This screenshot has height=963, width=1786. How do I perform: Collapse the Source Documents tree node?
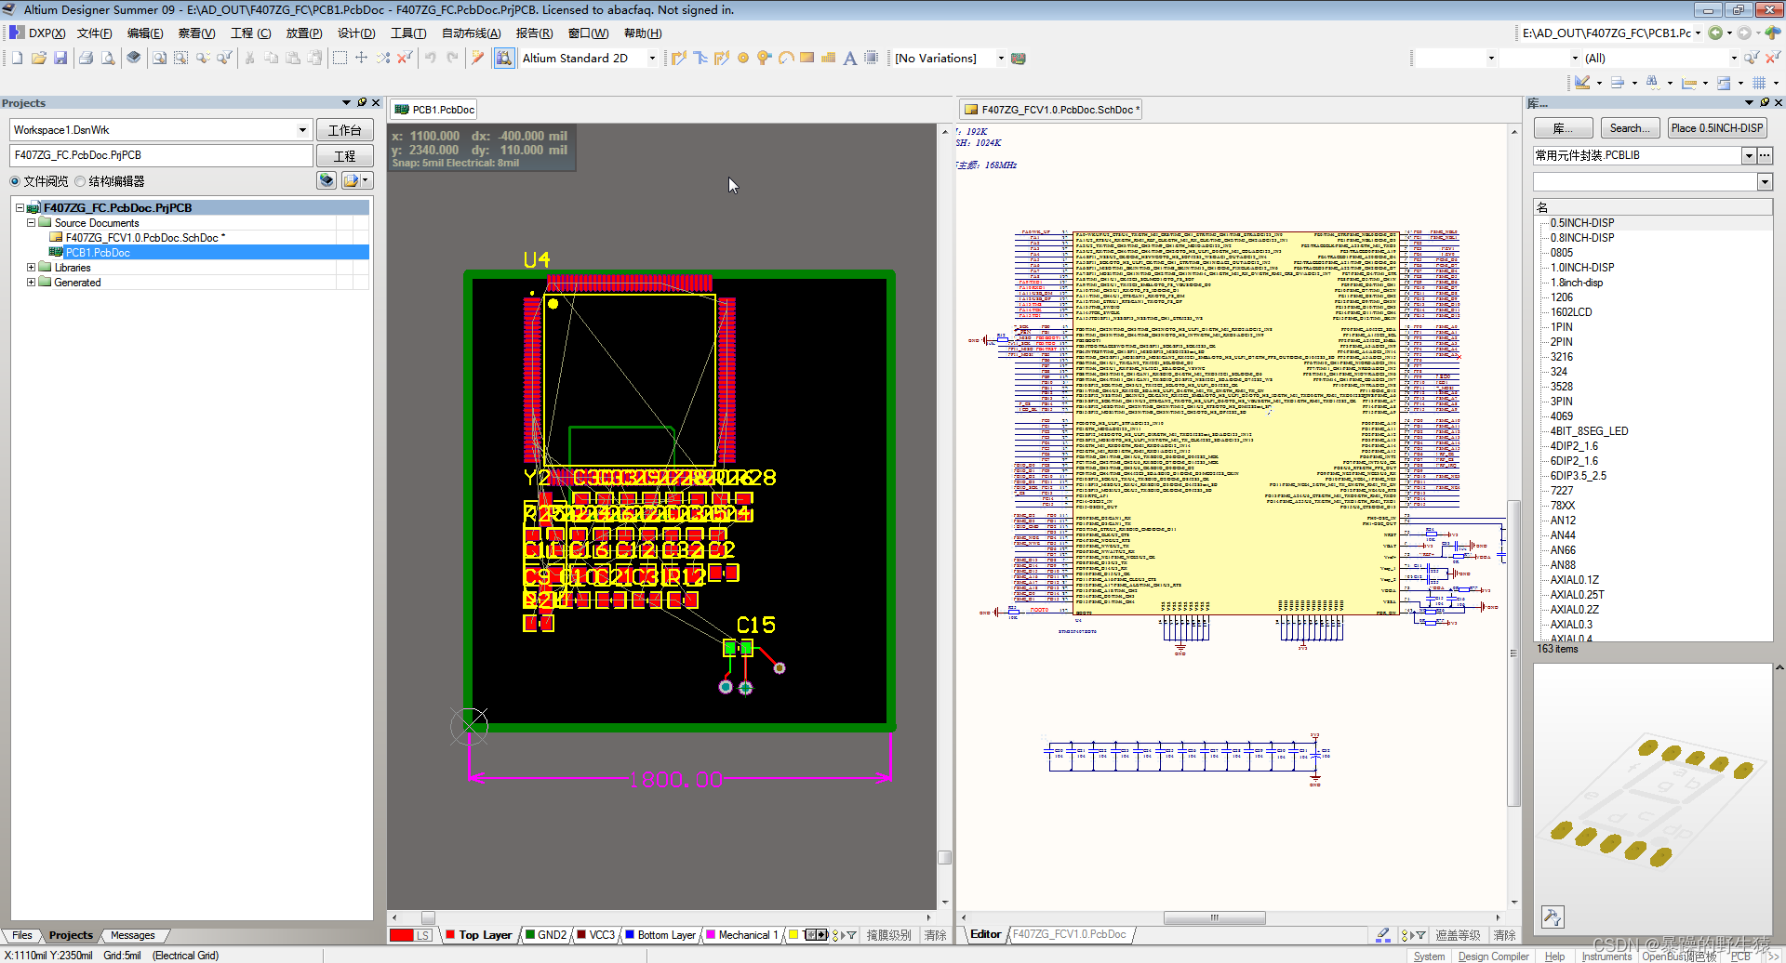31,223
